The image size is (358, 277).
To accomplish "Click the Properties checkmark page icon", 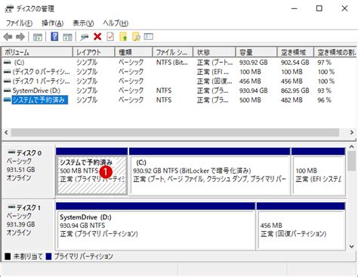I will 110,37.
